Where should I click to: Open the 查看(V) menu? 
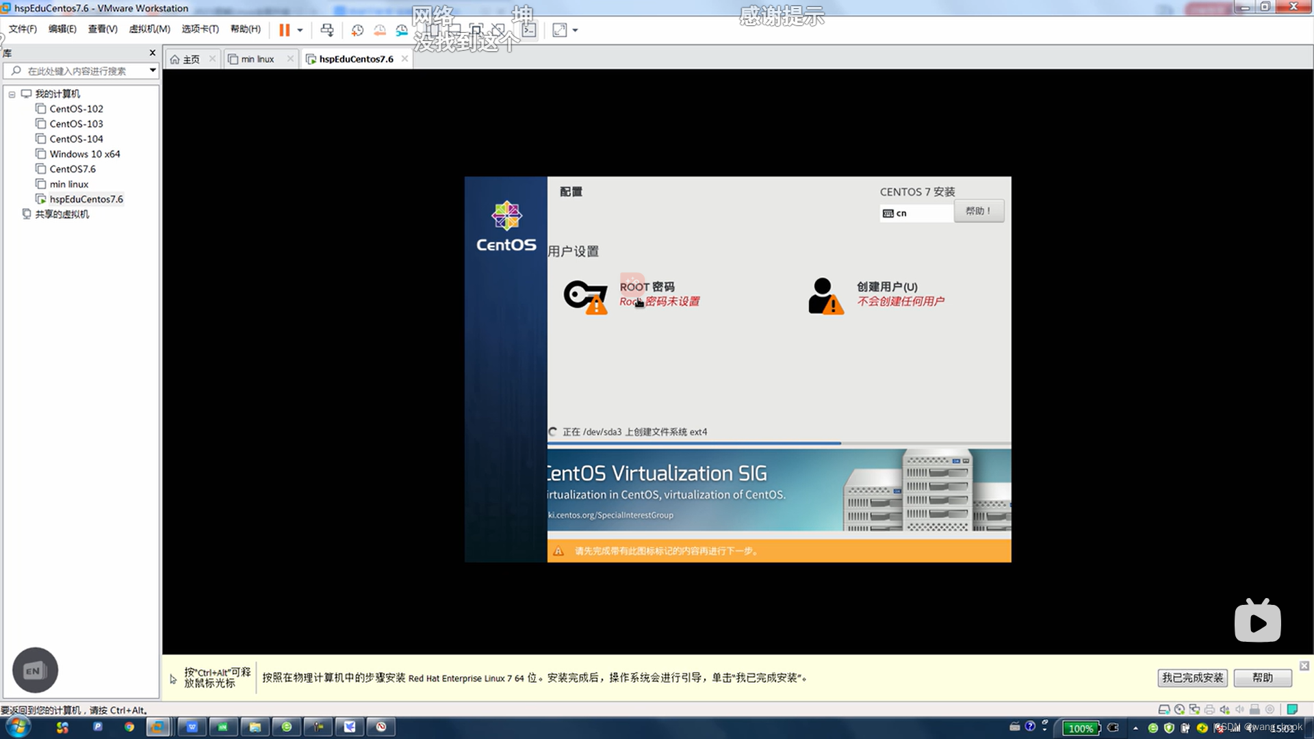pos(103,29)
